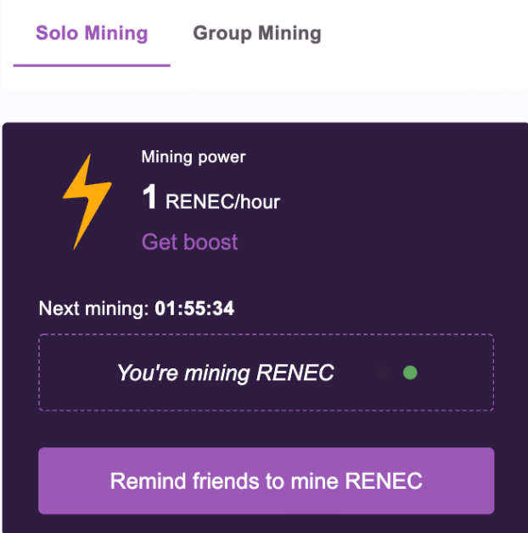This screenshot has height=533, width=528.
Task: Click the word boost in purple link
Action: [211, 242]
